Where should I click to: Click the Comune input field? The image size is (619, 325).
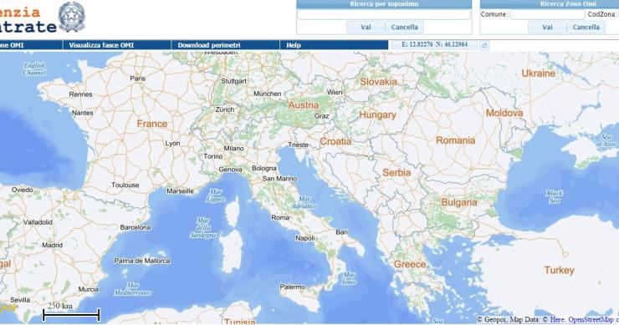(547, 14)
